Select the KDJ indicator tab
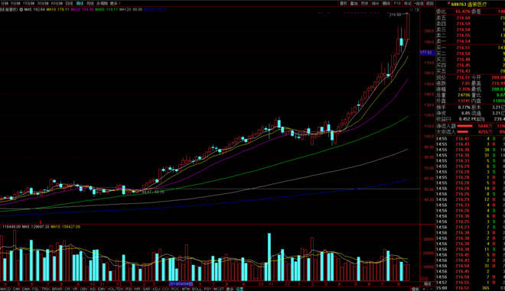505x291 pixels. pyautogui.click(x=156, y=289)
